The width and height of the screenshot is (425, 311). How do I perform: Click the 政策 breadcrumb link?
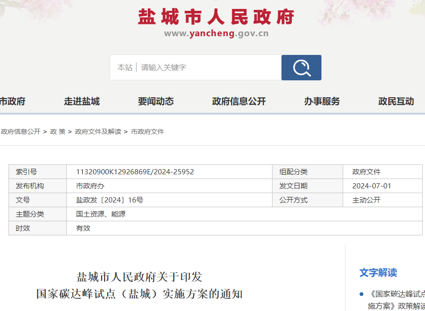tap(58, 132)
